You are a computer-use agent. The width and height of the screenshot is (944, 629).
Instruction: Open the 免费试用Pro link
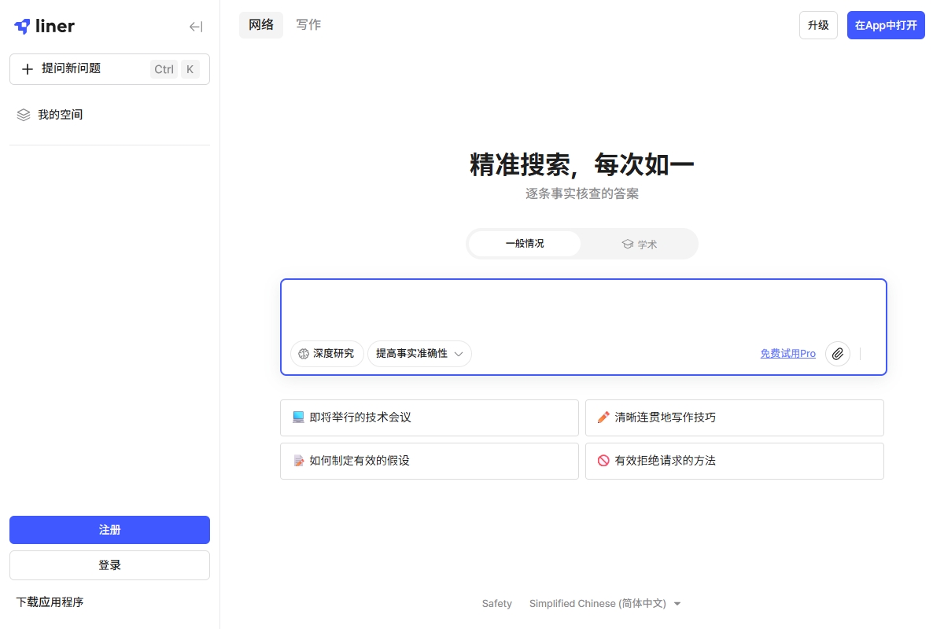tap(787, 354)
